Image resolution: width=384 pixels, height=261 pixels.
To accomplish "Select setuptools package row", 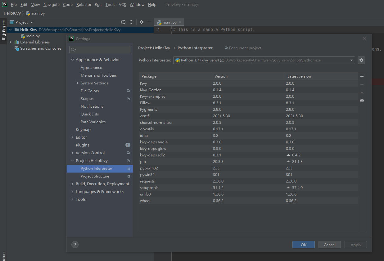I will pos(248,188).
